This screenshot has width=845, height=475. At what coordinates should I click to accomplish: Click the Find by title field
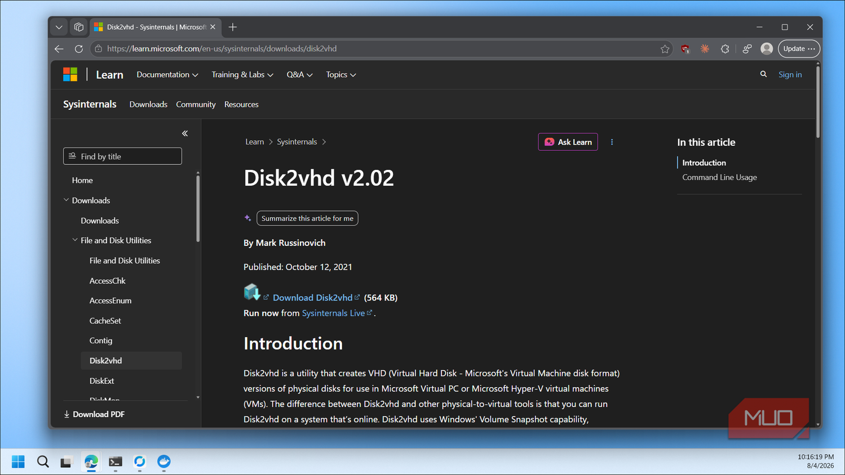pos(122,156)
